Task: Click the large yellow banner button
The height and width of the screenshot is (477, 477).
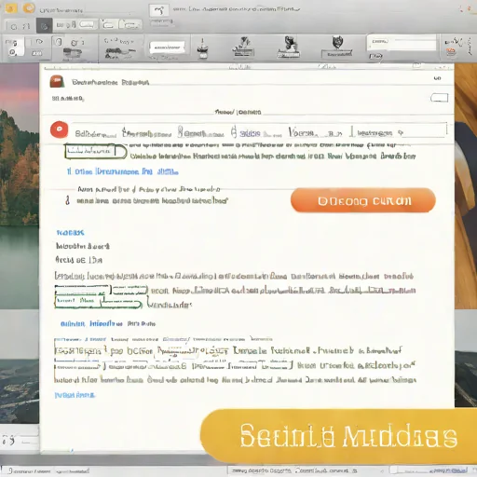Action: click(339, 436)
